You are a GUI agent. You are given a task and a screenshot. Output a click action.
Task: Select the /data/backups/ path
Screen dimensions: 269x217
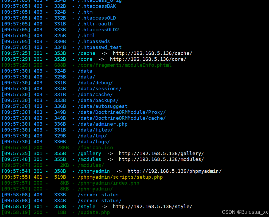(98, 100)
